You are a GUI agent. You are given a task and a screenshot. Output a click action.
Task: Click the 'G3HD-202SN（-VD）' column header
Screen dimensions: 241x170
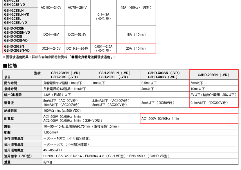click(x=214, y=75)
